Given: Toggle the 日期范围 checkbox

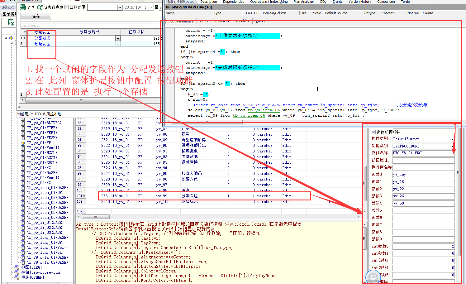Looking at the screenshot, I should pyautogui.click(x=66, y=7).
